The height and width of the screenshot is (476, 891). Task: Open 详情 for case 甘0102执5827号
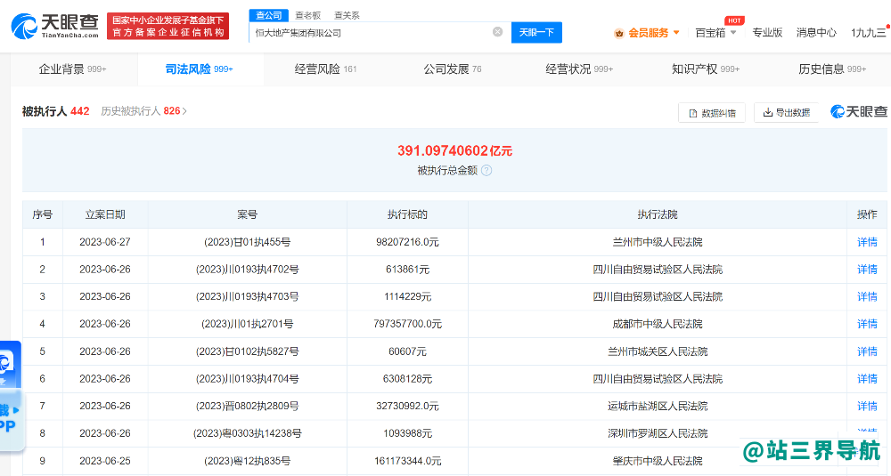[867, 351]
